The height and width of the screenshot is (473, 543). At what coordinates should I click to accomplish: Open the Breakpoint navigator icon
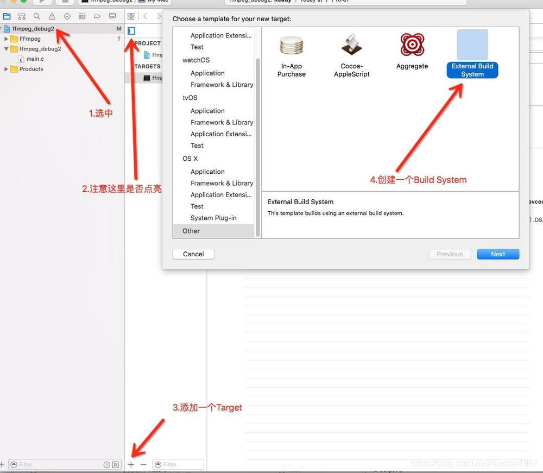coord(97,16)
